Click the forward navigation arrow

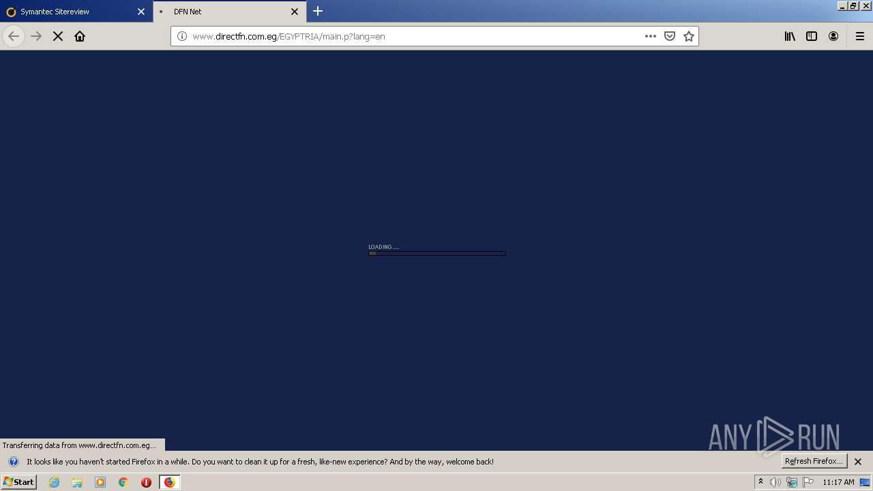coord(36,36)
